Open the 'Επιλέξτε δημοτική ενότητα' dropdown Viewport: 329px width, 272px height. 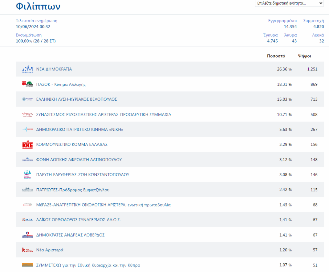(289, 3)
